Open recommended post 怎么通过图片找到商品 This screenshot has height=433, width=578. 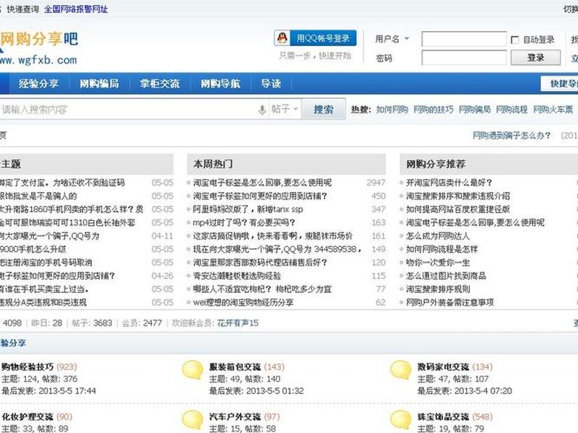coord(446,276)
